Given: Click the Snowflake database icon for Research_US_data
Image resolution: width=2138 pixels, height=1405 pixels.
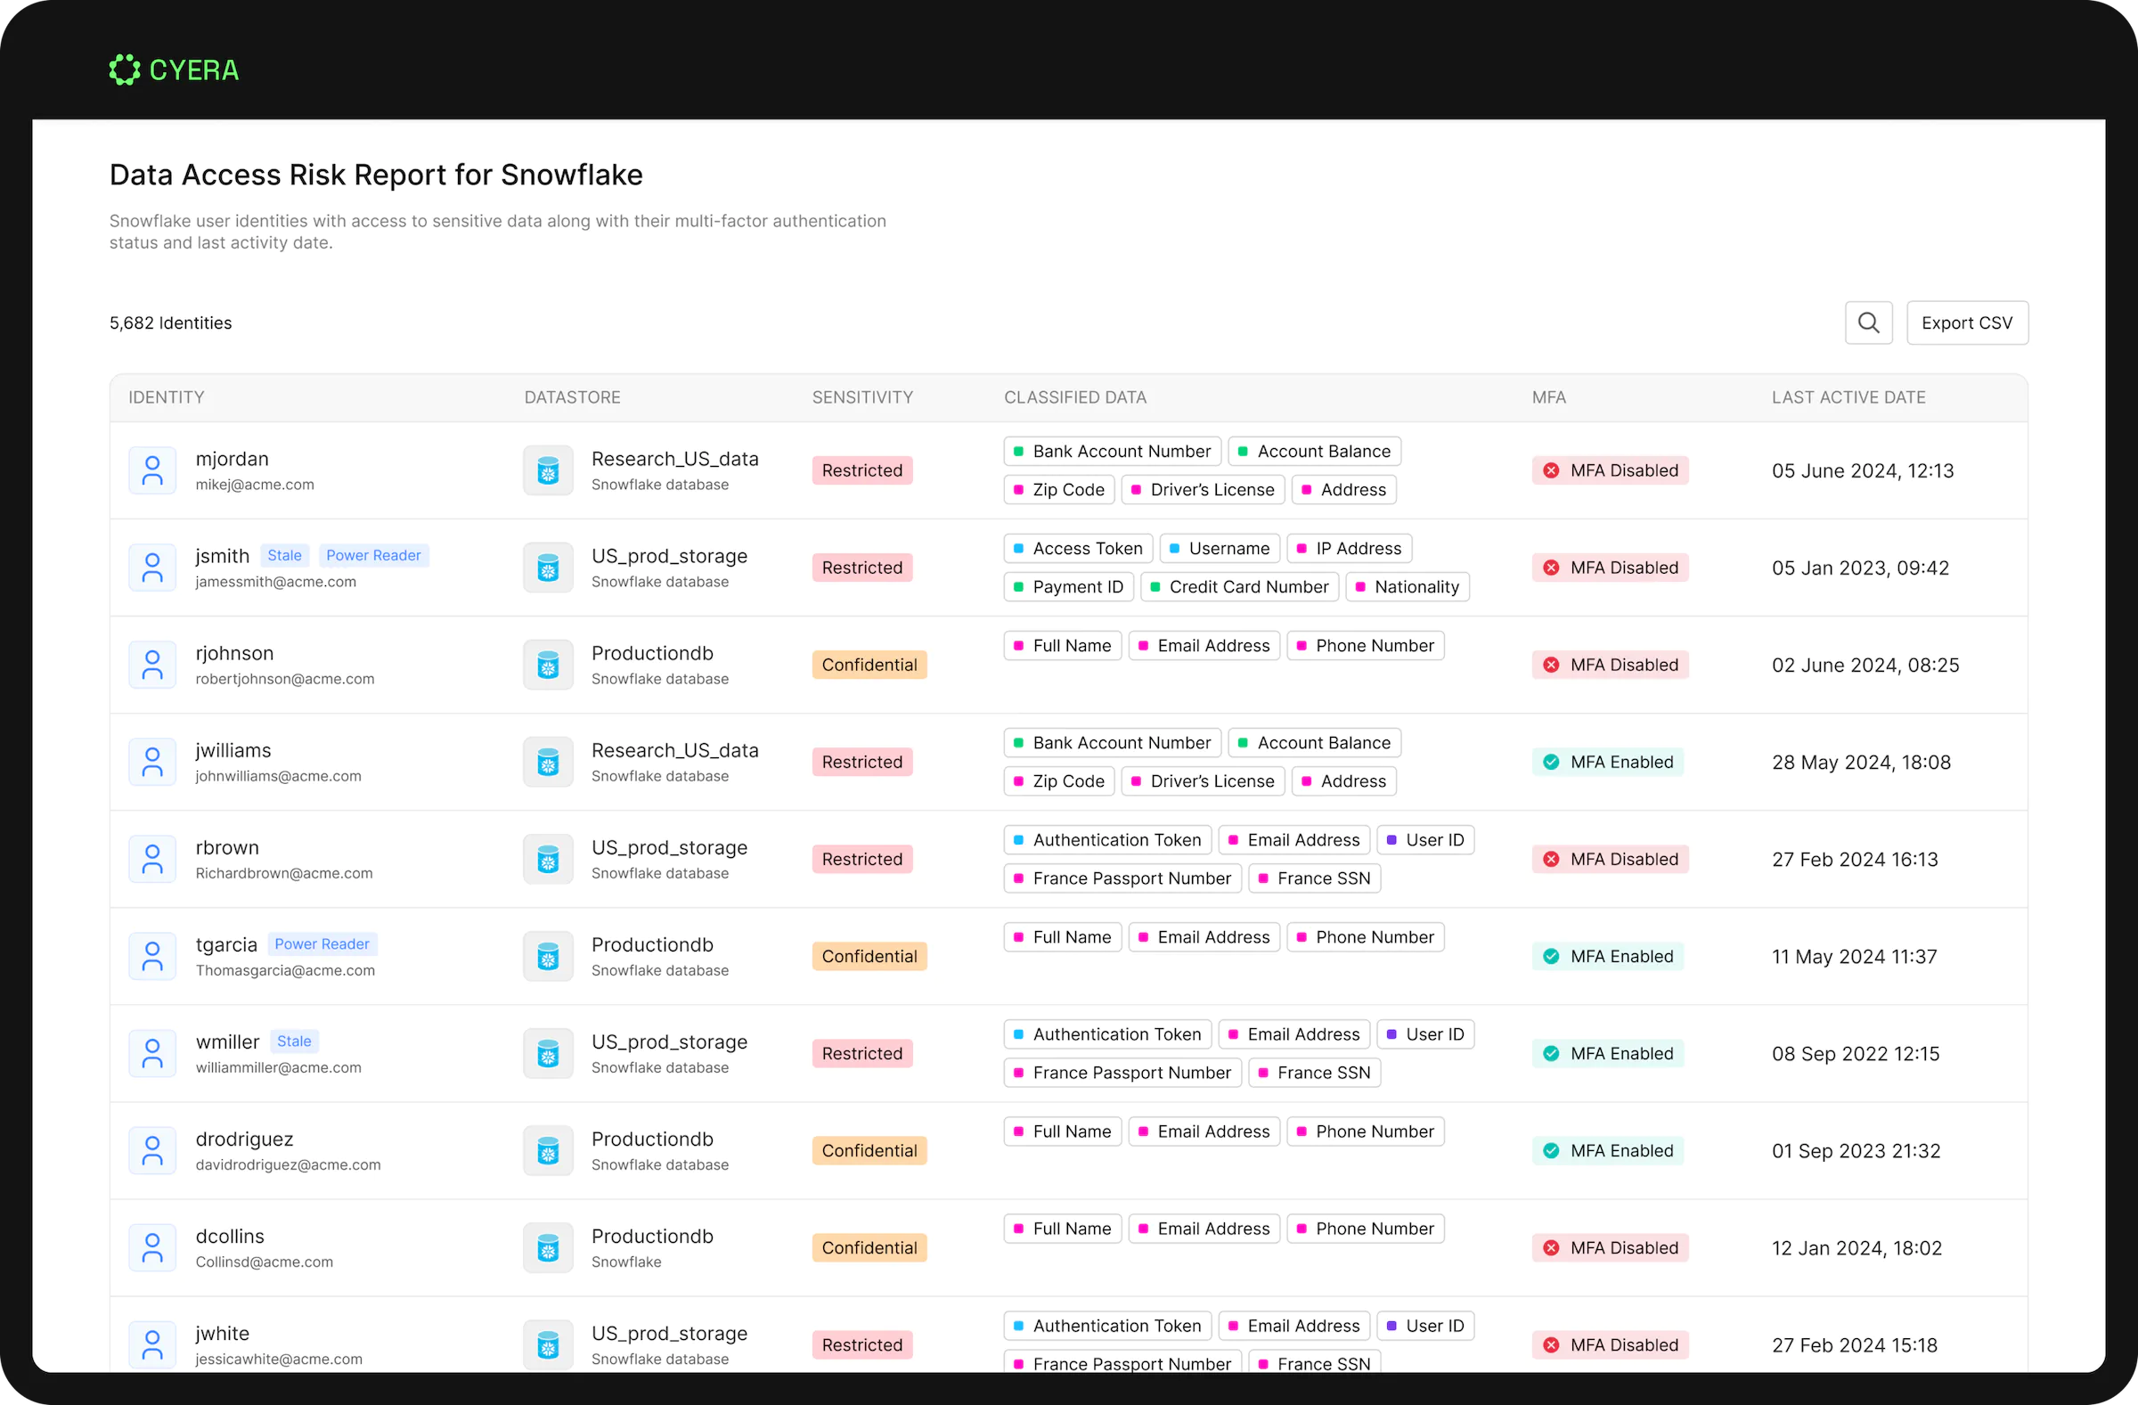Looking at the screenshot, I should [x=548, y=470].
